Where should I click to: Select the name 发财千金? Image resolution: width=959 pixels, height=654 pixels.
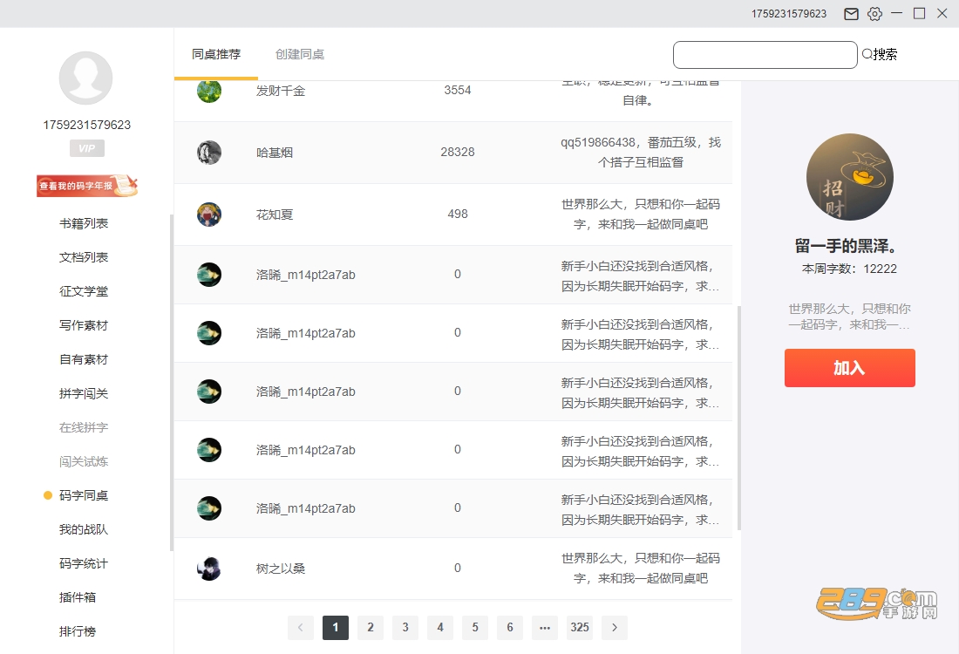(x=280, y=92)
